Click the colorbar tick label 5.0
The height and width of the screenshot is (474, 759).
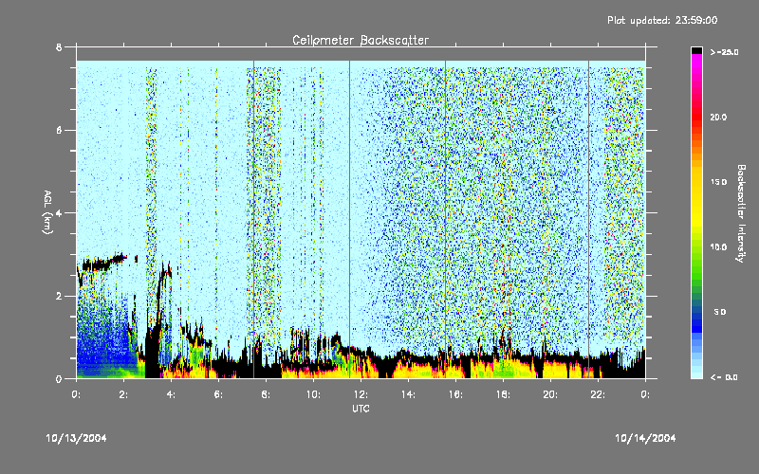(719, 313)
